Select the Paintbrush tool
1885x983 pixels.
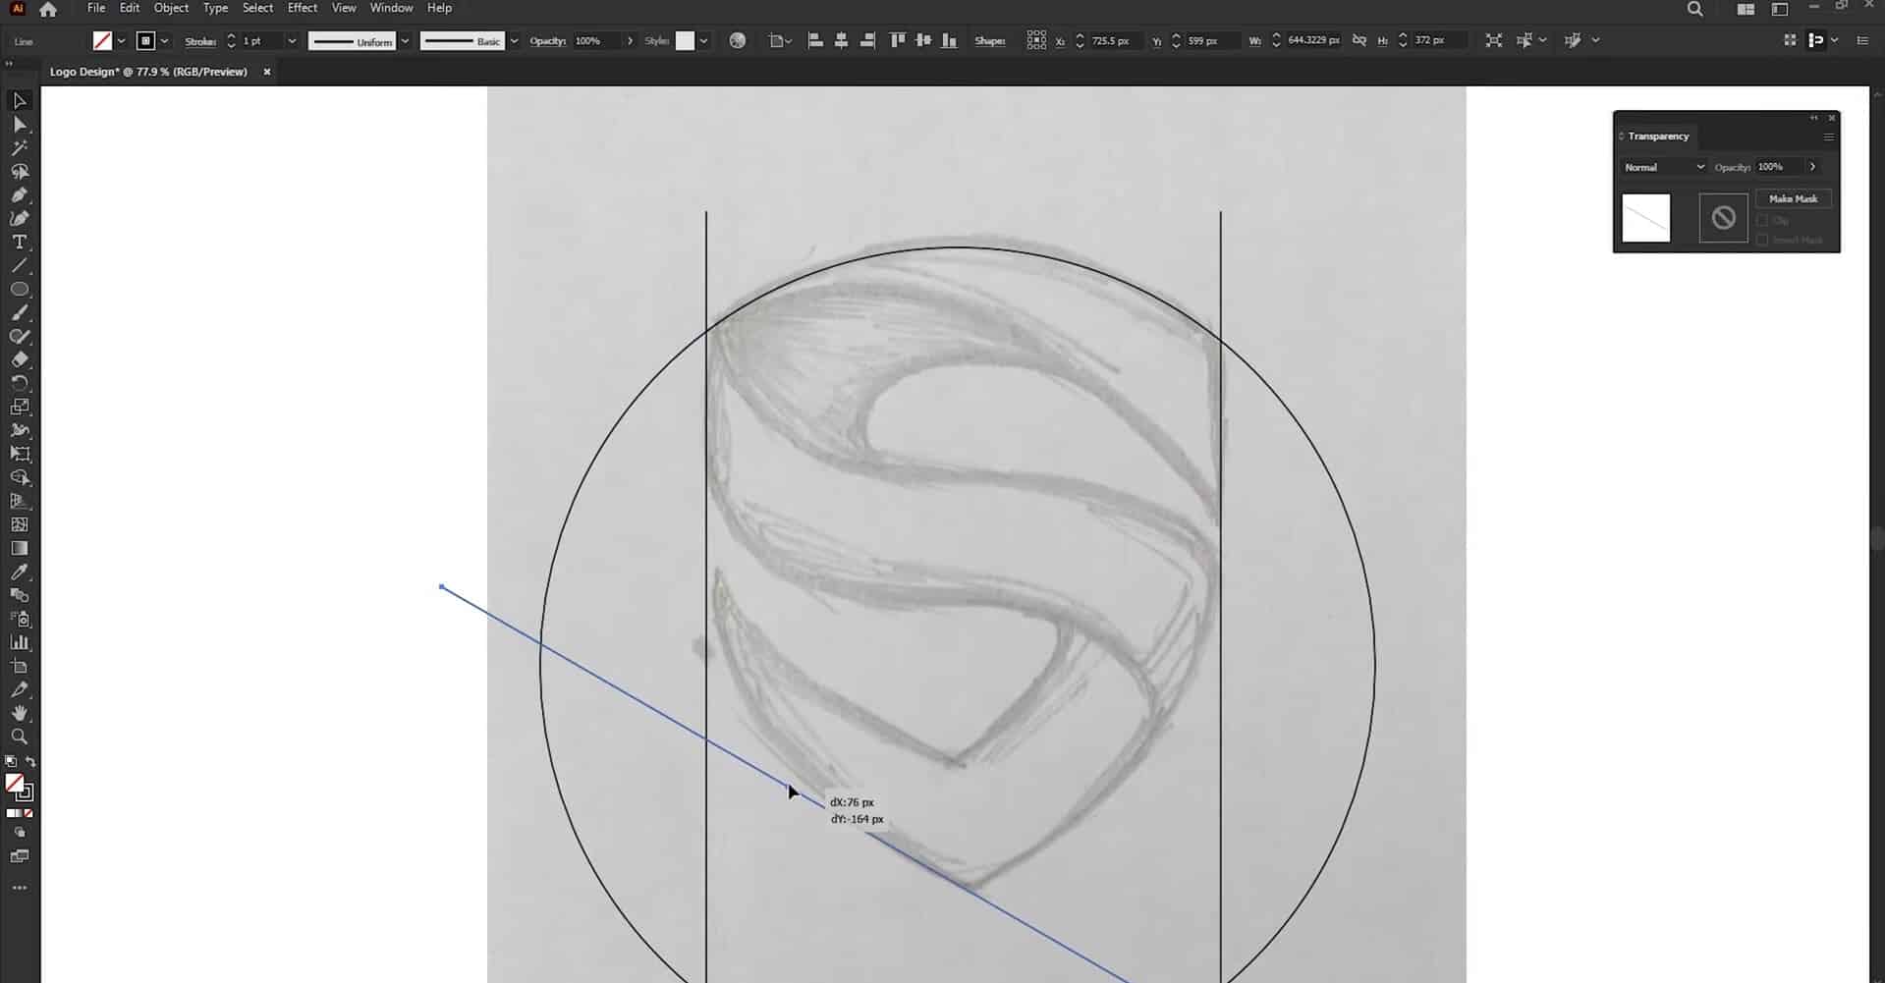(x=20, y=312)
